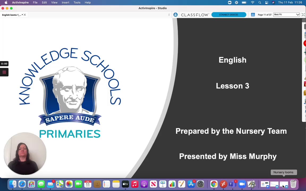Viewport: 306px width, 191px height.
Task: Open the Best Fit zoom dropdown
Action: 287,15
